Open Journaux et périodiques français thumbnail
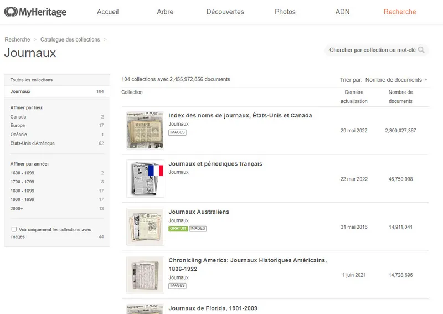The image size is (443, 314). coord(145,179)
